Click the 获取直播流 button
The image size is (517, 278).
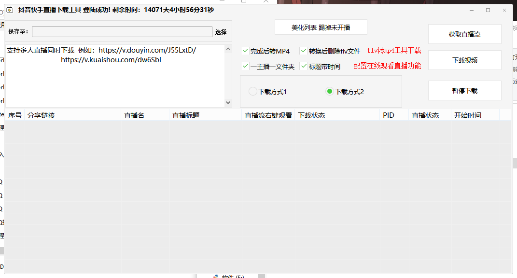(464, 34)
